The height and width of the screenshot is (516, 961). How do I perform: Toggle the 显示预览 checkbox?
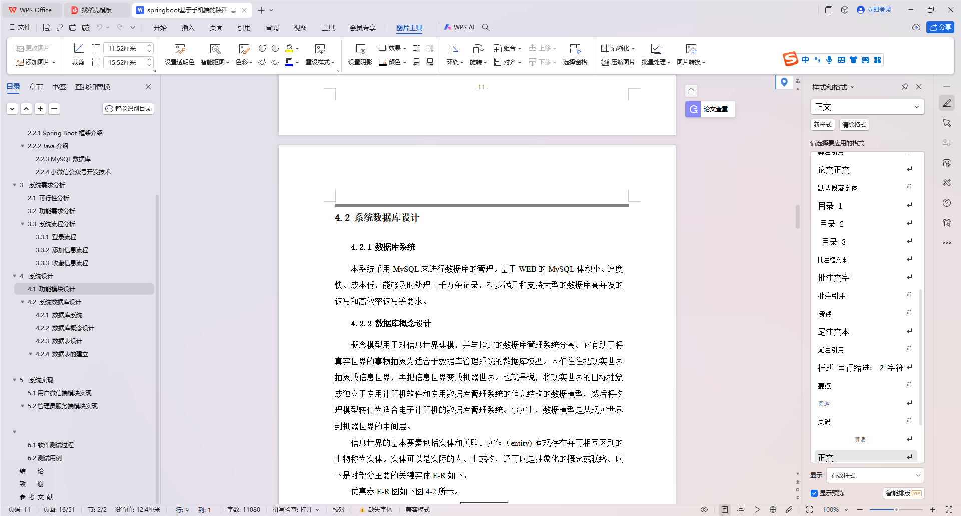tap(814, 493)
